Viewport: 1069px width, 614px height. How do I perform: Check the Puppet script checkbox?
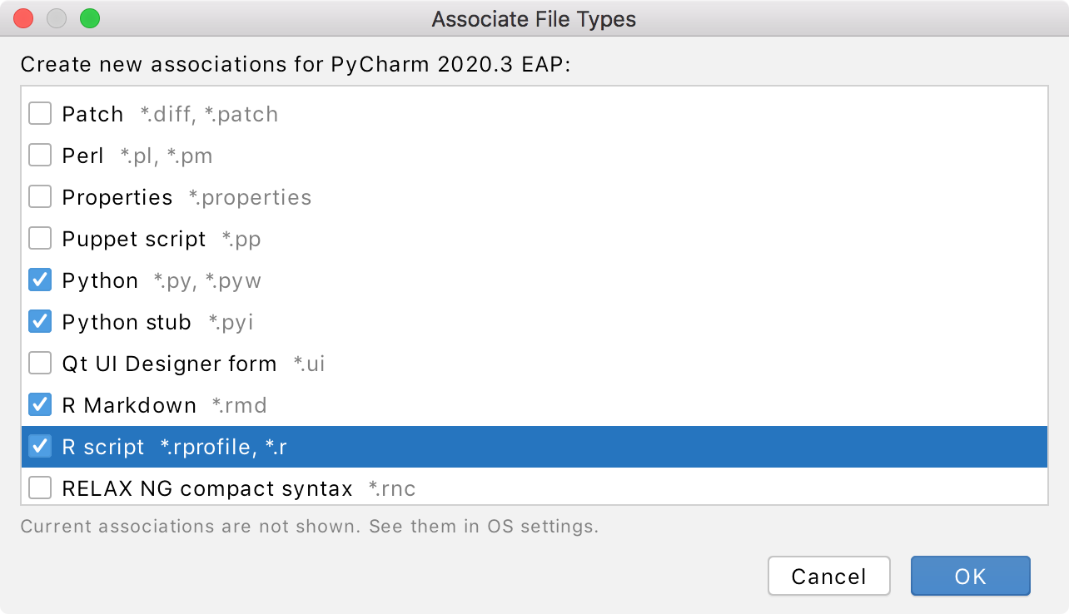39,238
